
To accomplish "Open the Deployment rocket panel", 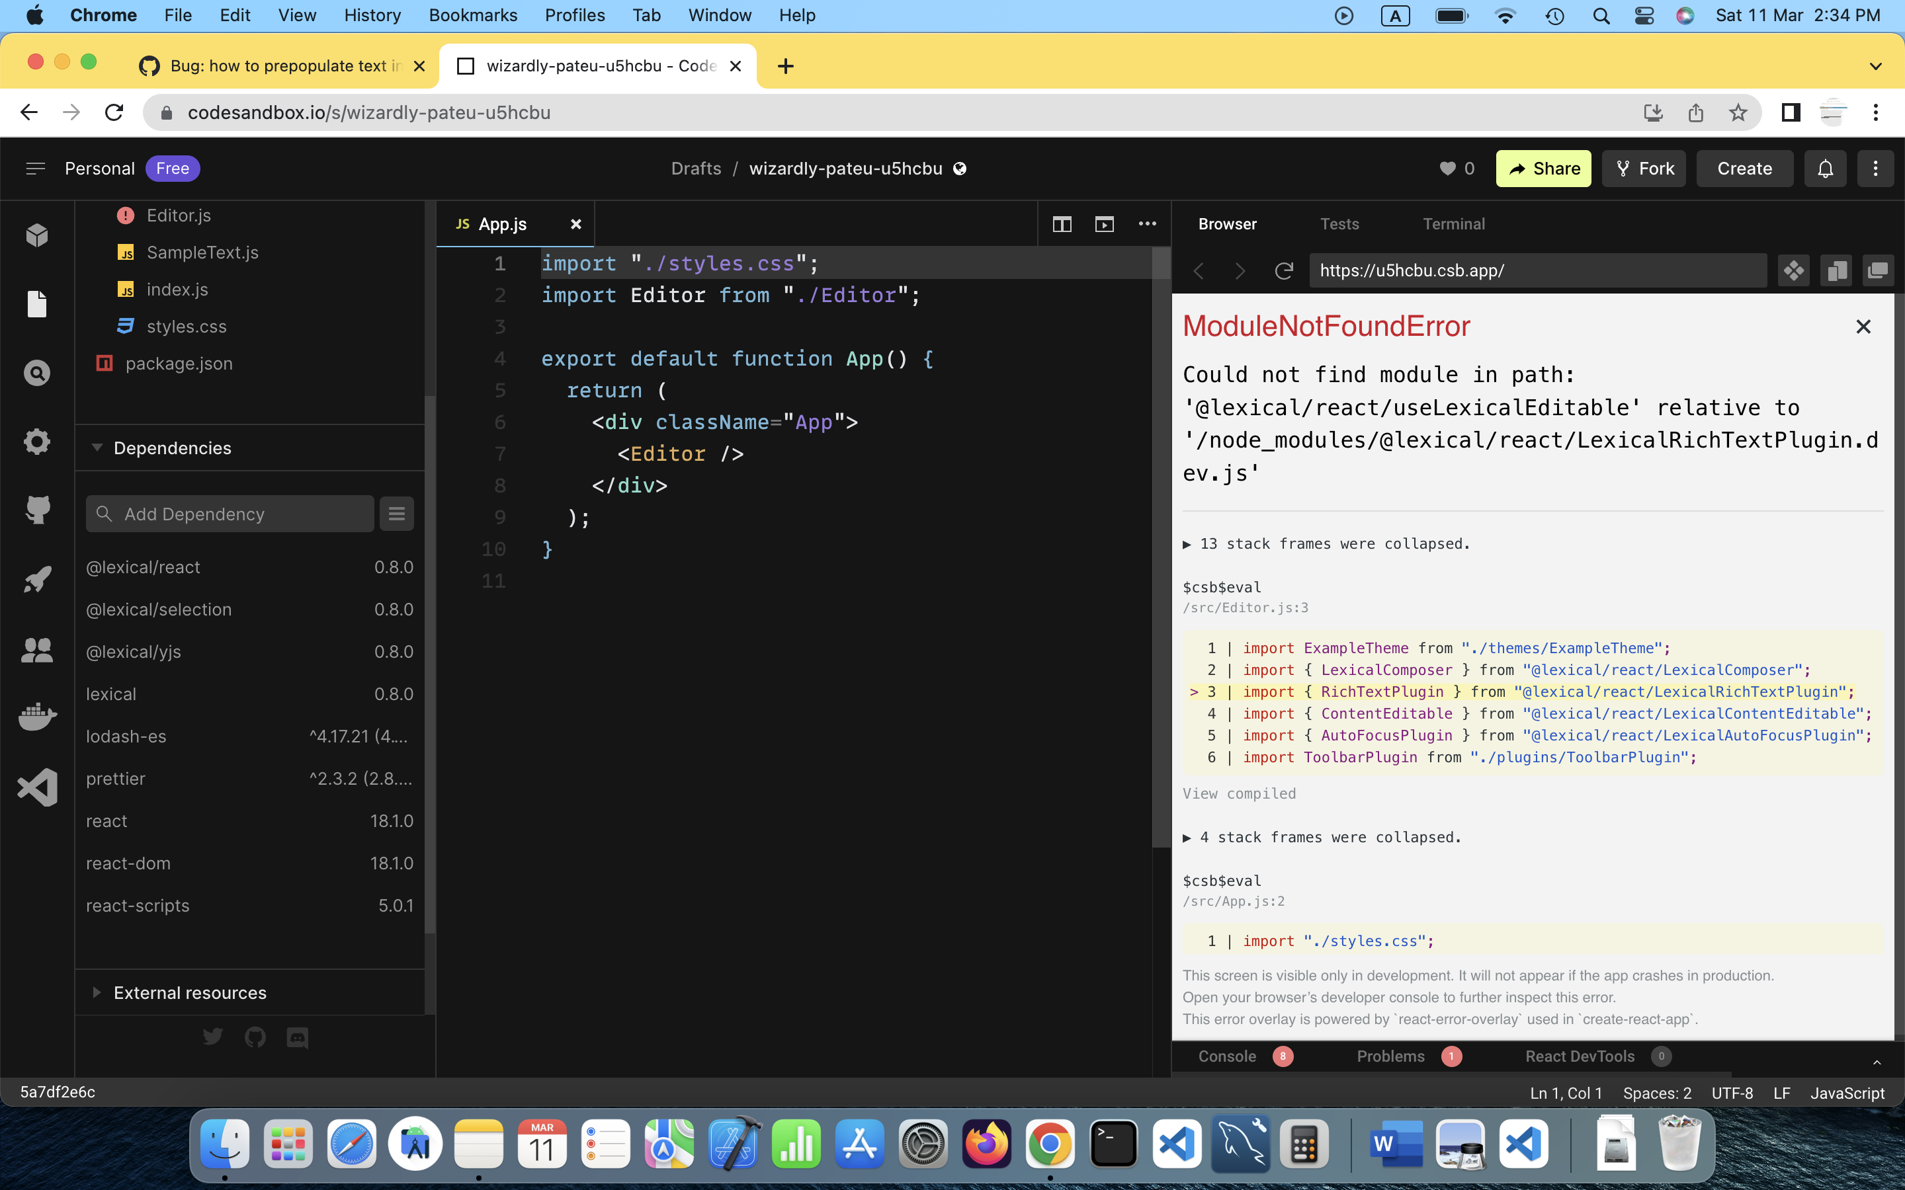I will point(37,579).
